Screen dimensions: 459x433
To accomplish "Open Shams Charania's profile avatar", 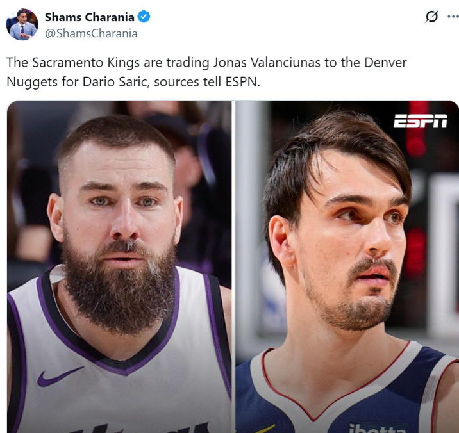I will click(22, 24).
